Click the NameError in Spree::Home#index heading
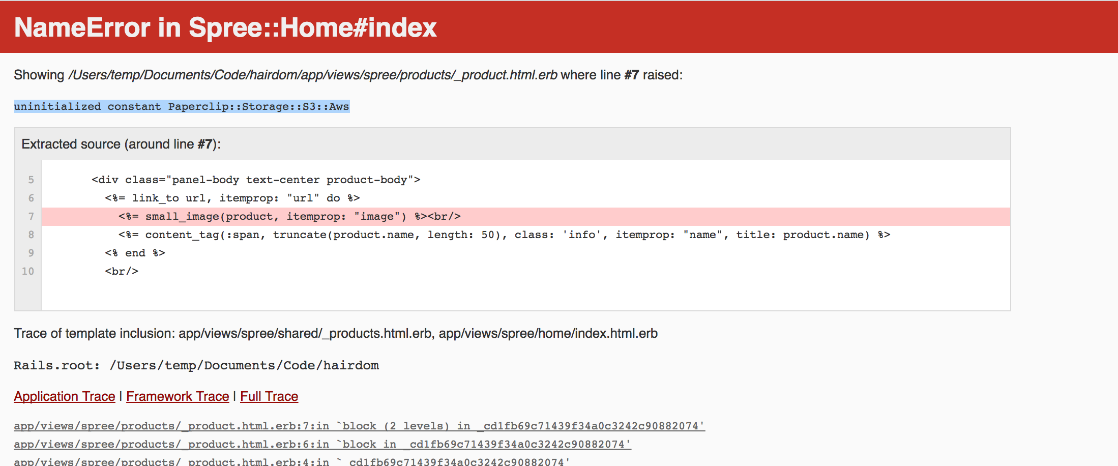The image size is (1118, 466). pos(225,27)
